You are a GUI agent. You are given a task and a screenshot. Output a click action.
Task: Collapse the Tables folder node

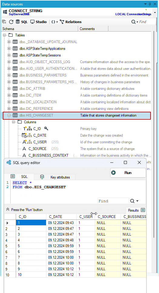click(x=4, y=35)
